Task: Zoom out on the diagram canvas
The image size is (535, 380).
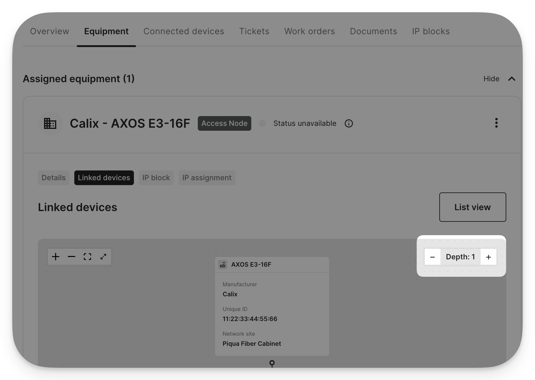Action: tap(72, 257)
